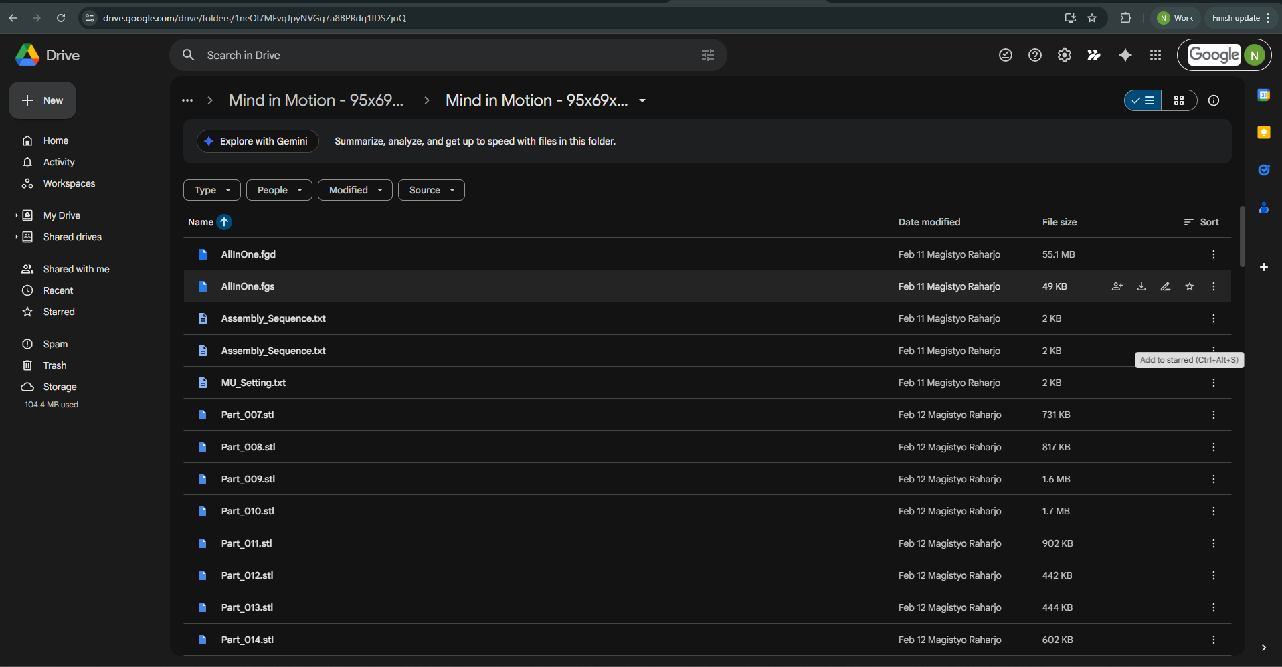Click Explore with Gemini button
Screen dimensions: 1282x667
pyautogui.click(x=258, y=141)
